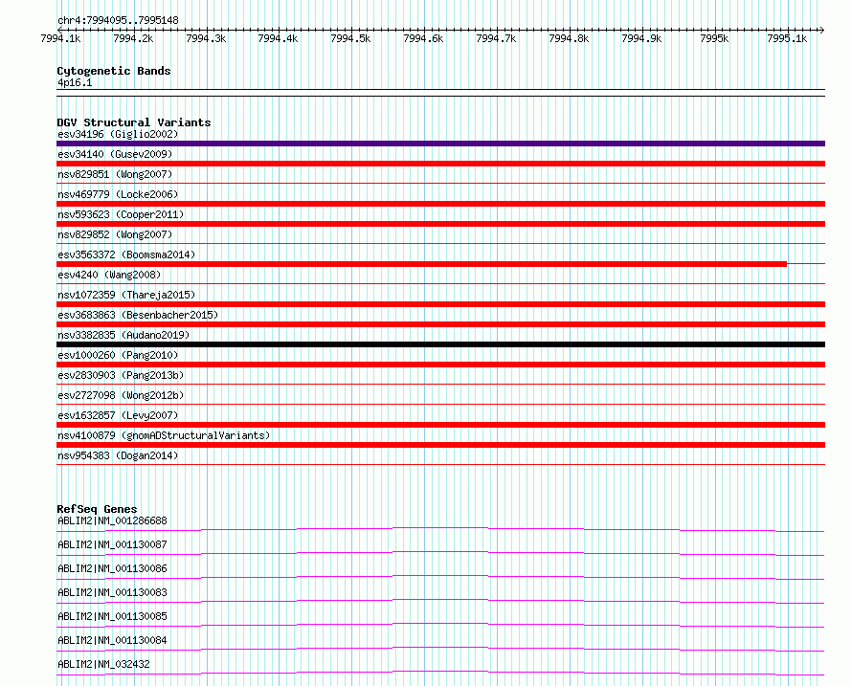
Task: Click the chr4:7994095..7995148 region label
Action: (x=118, y=20)
